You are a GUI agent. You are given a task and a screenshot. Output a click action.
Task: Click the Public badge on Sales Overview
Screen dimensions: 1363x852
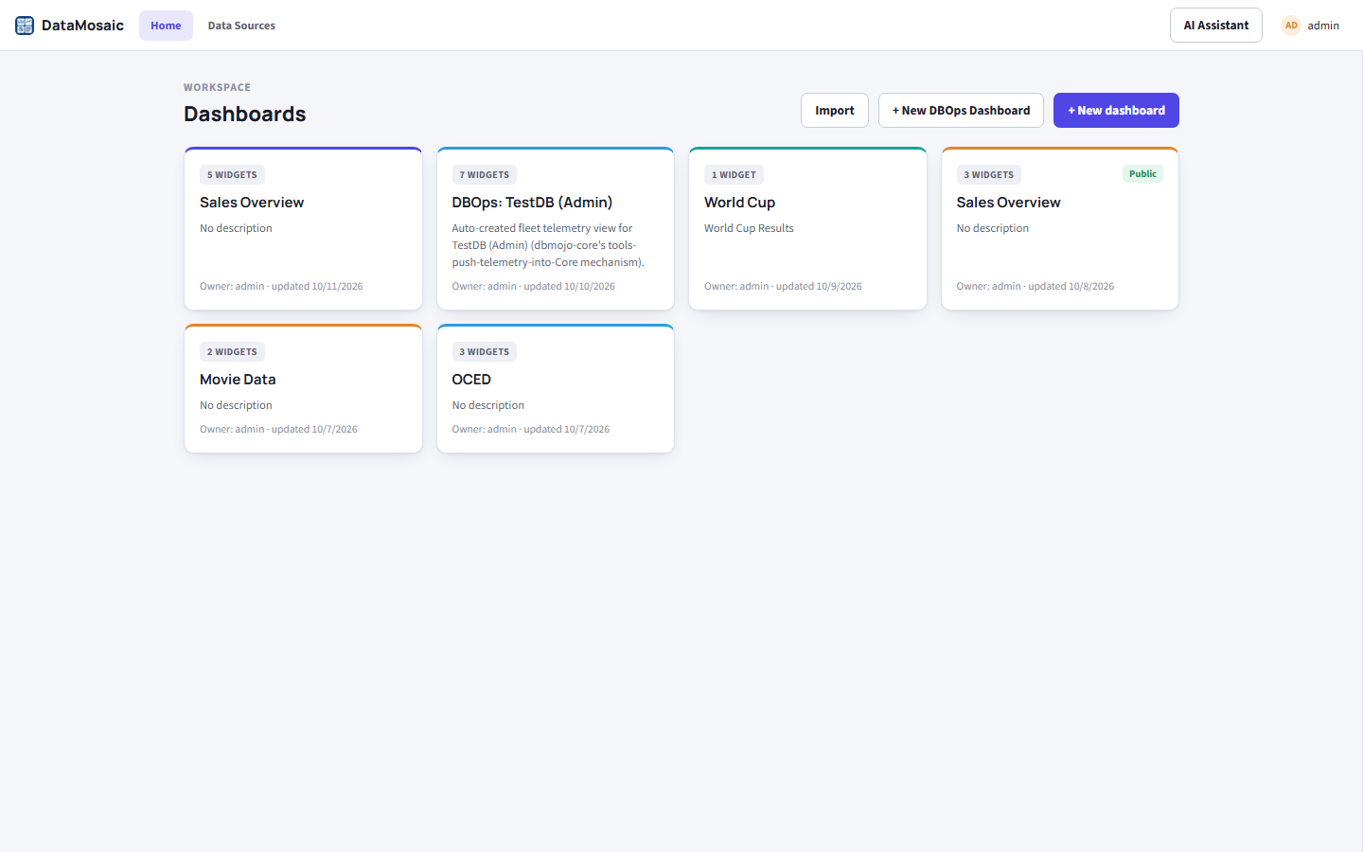(1142, 174)
